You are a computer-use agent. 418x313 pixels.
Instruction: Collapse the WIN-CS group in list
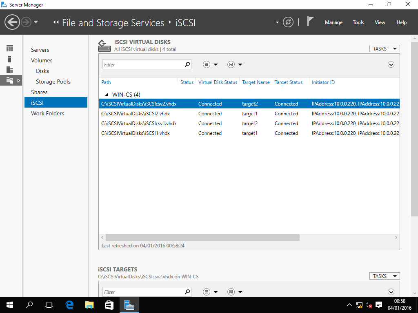[x=107, y=95]
